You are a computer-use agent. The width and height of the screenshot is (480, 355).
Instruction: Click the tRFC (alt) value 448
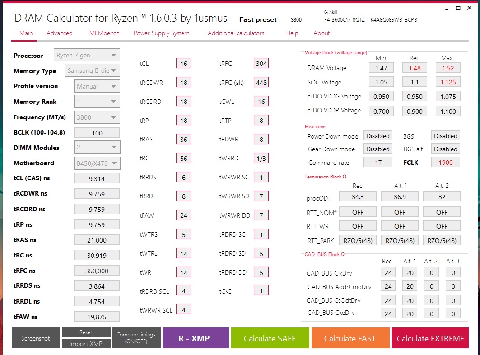(261, 82)
